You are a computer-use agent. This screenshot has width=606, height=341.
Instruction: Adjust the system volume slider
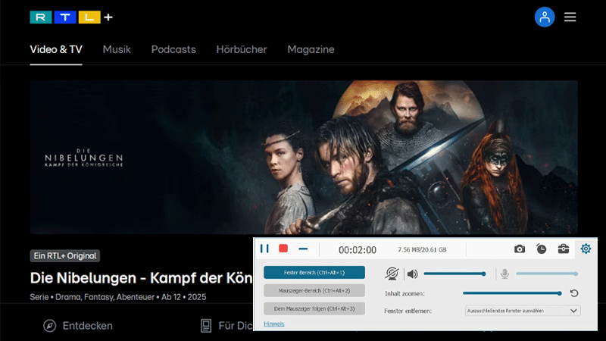[x=455, y=274]
